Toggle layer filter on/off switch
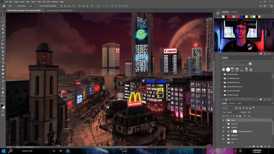Screen dimensions: 274x154 pos(253,108)
